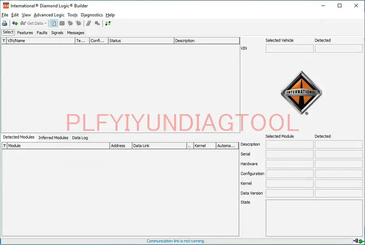Viewport: 365px width, 245px height.
Task: Open the File menu
Action: 5,15
